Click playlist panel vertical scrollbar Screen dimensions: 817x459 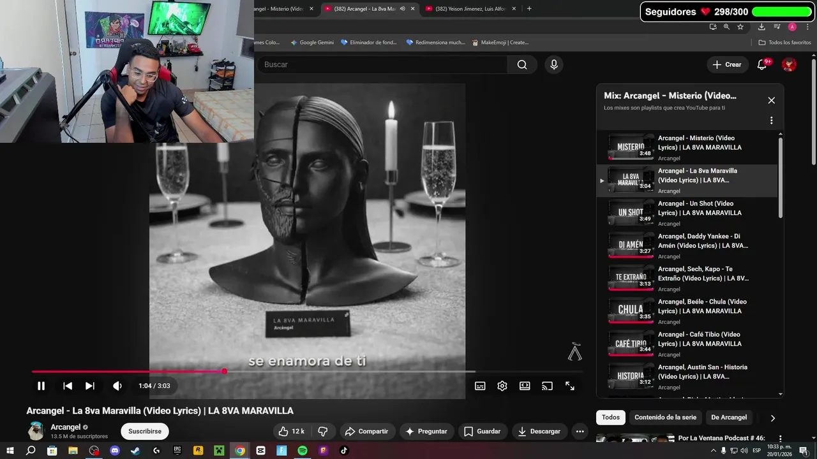780,178
